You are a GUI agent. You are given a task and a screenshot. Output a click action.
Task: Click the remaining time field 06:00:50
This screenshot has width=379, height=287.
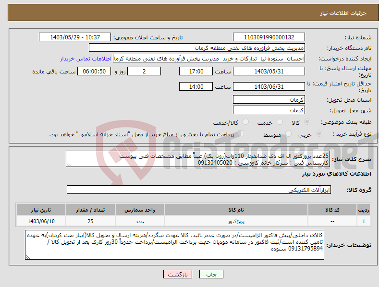coord(94,71)
